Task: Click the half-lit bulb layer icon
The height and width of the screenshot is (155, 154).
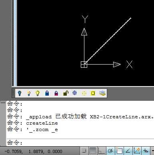Action: click(29, 93)
